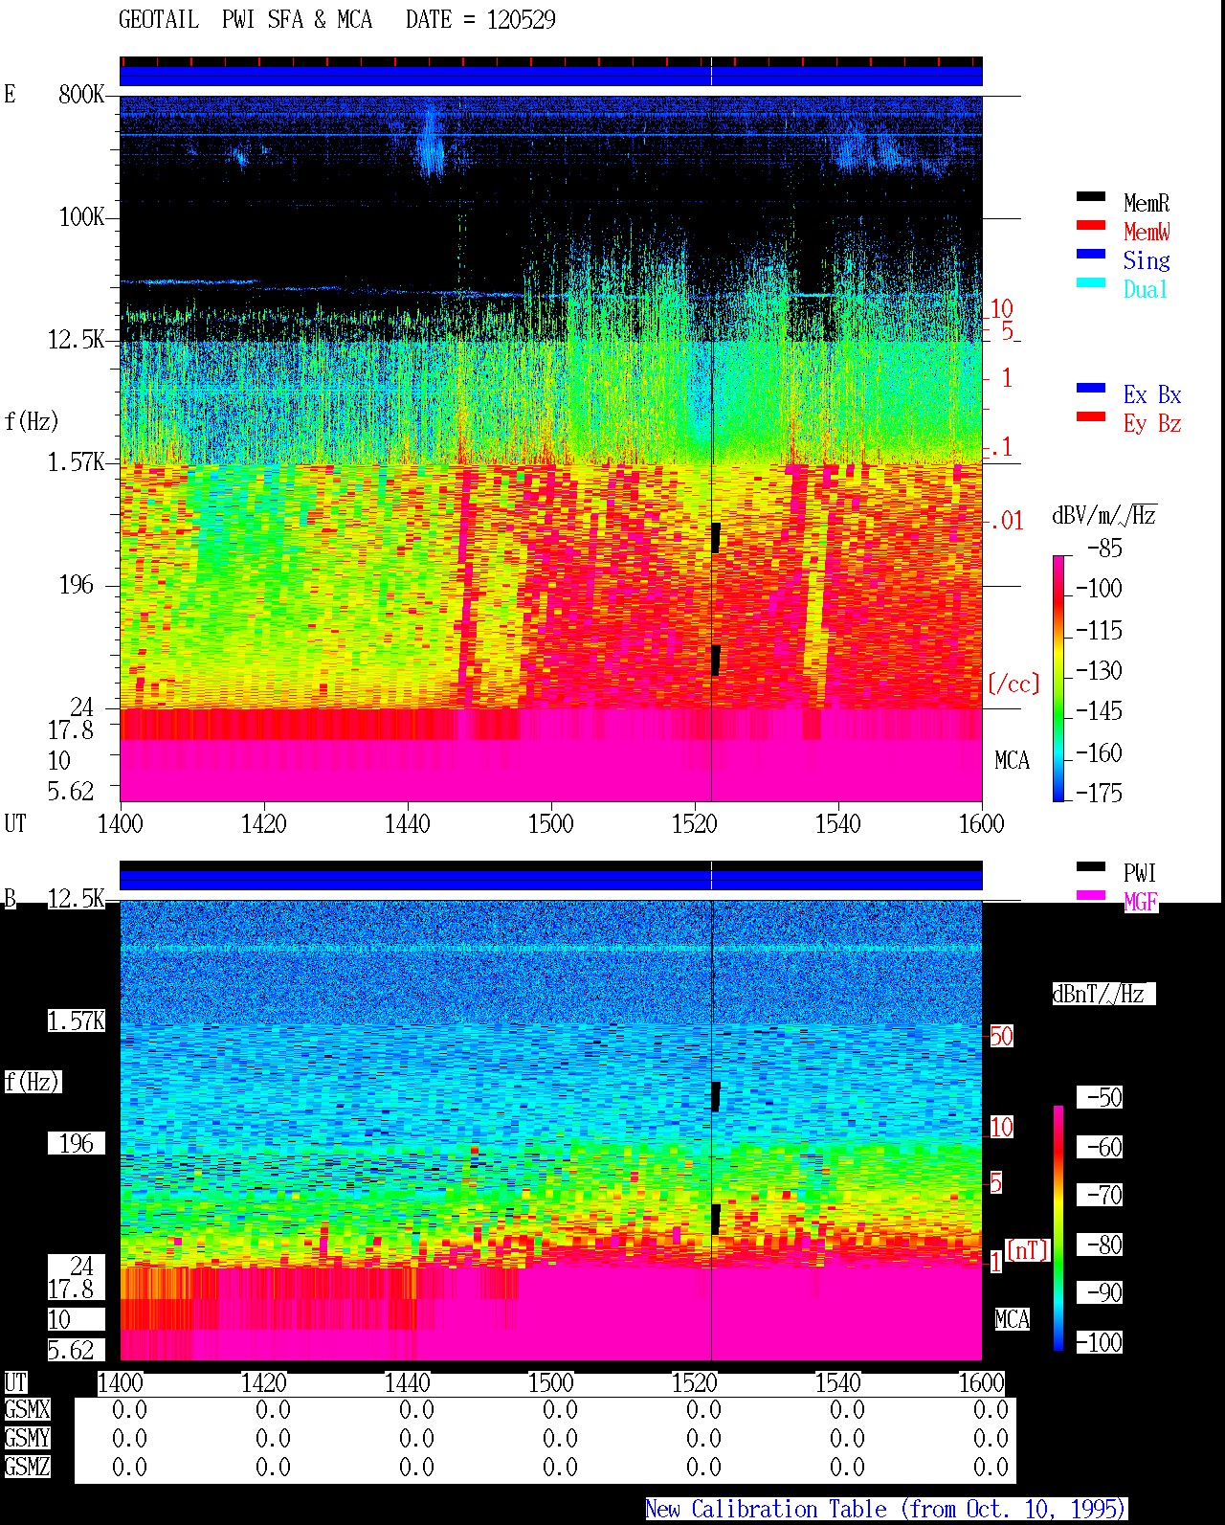Click the 100K frequency axis label
This screenshot has height=1525, width=1225.
point(81,217)
